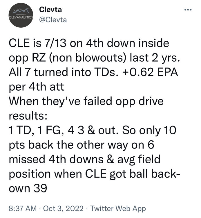The width and height of the screenshot is (201, 218).
Task: Click the 'own 39' text at tweet end
Action: point(28,189)
